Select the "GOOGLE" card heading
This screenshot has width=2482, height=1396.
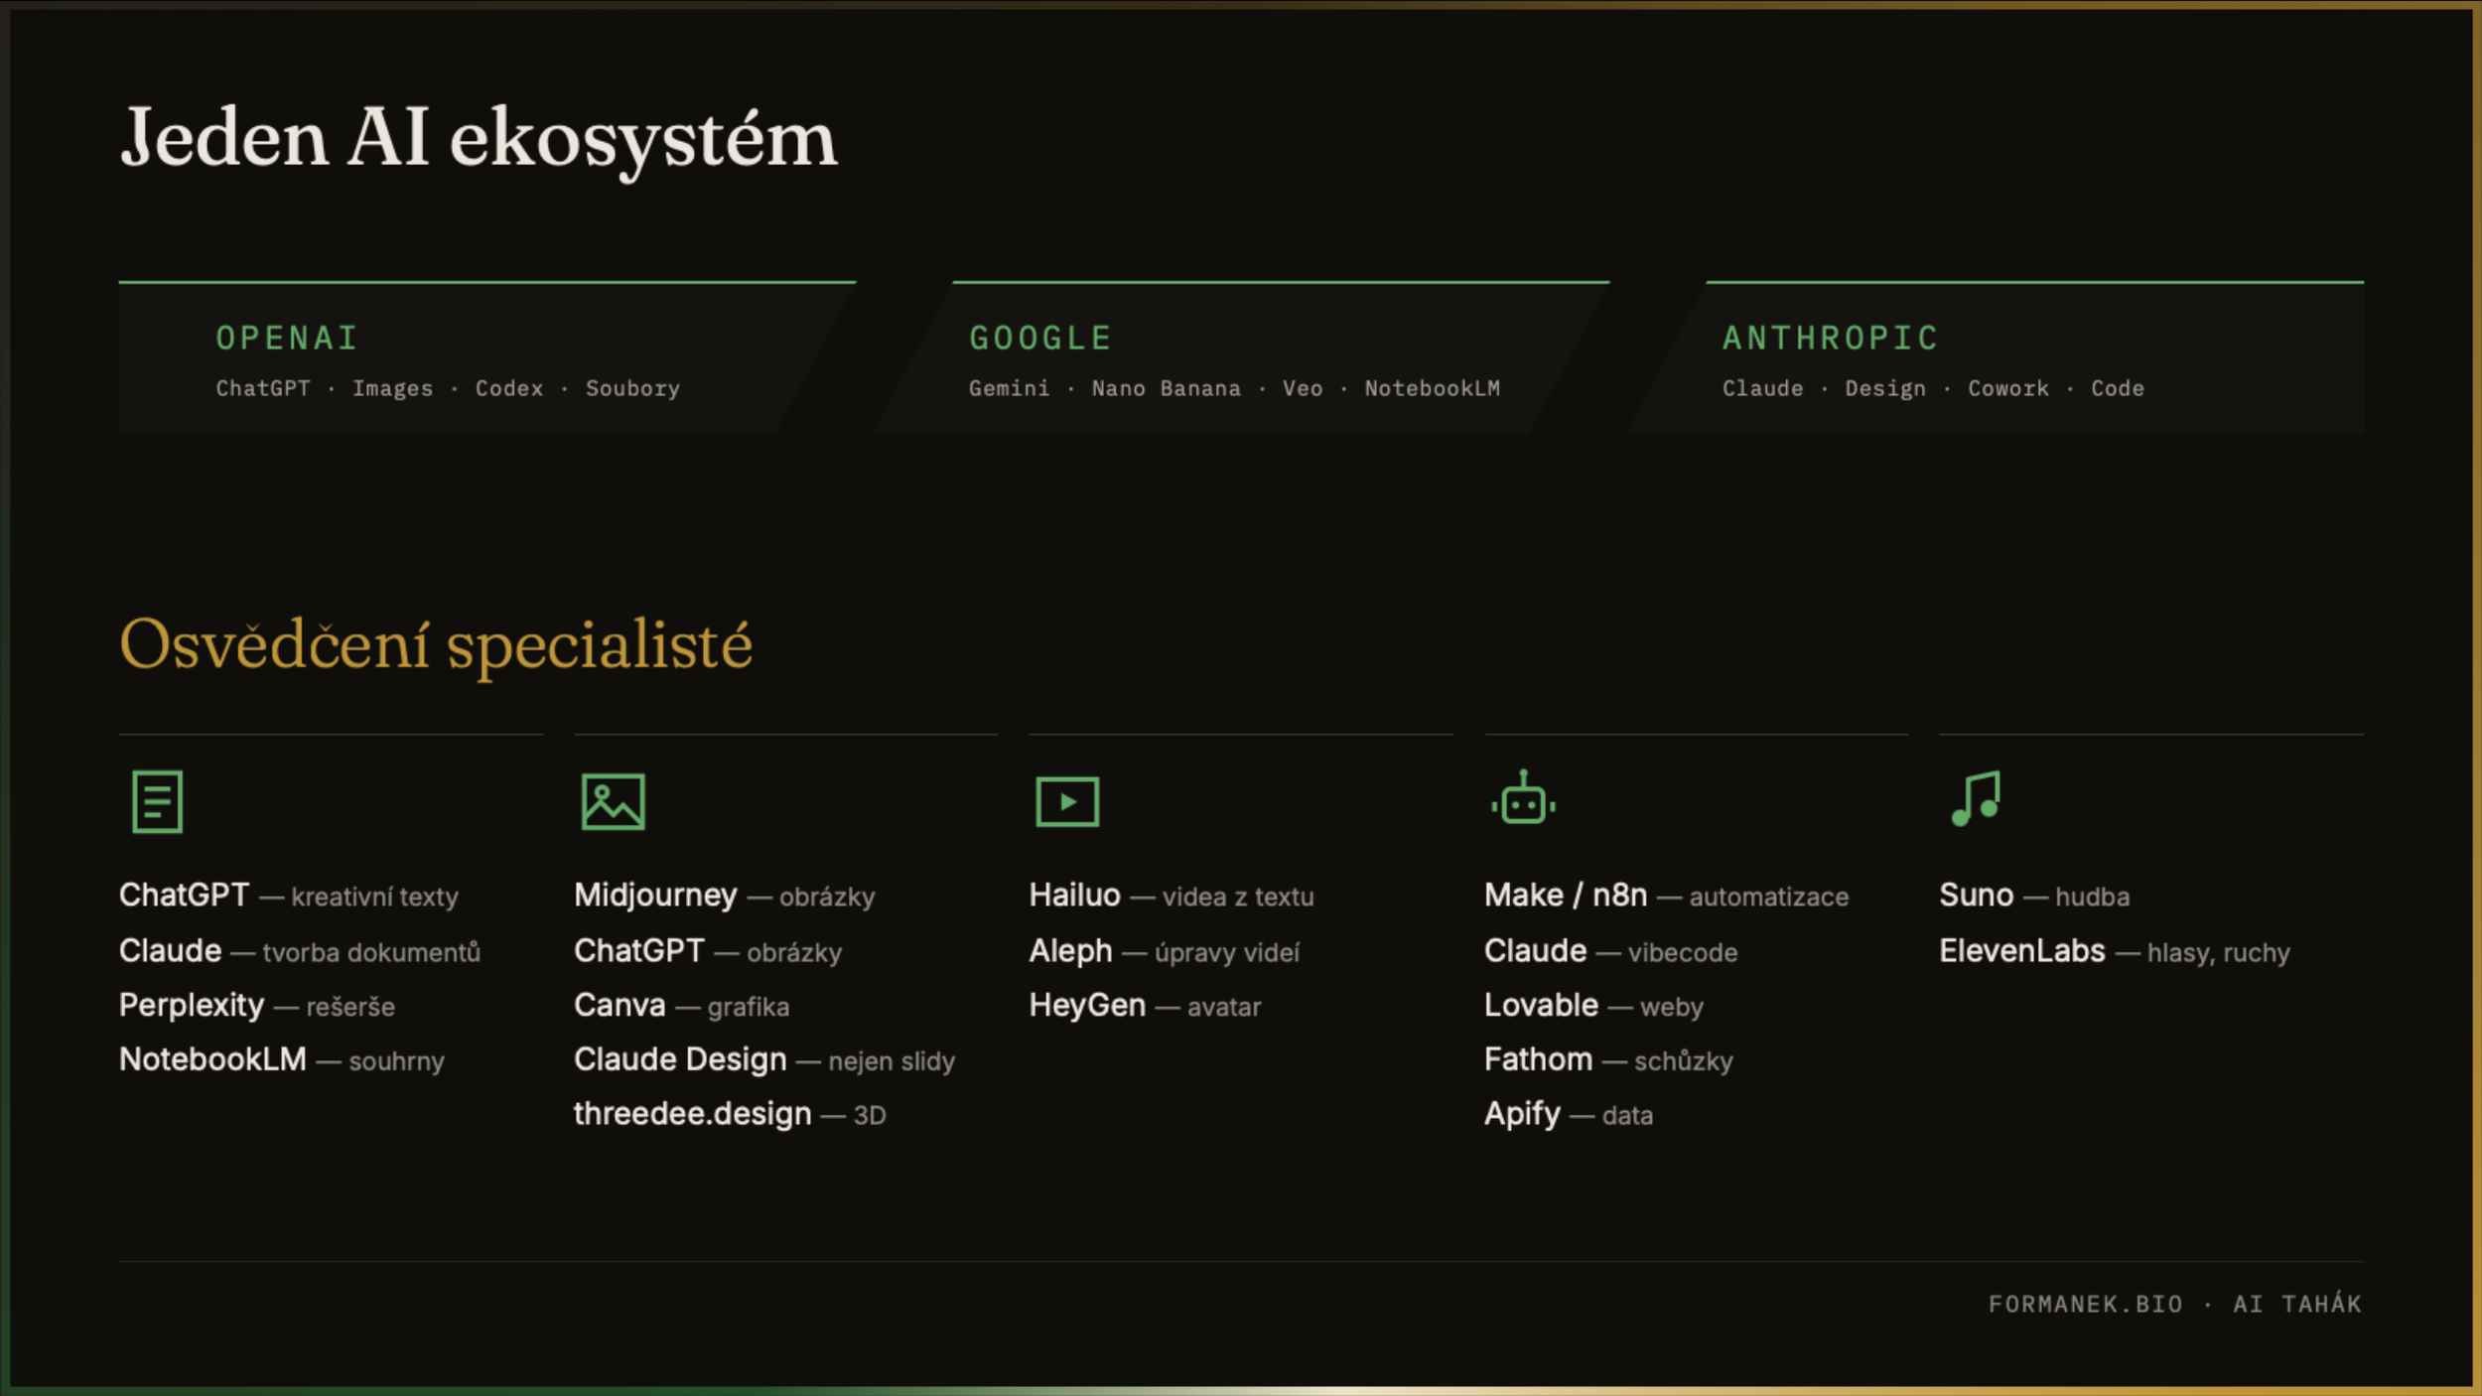click(1040, 339)
